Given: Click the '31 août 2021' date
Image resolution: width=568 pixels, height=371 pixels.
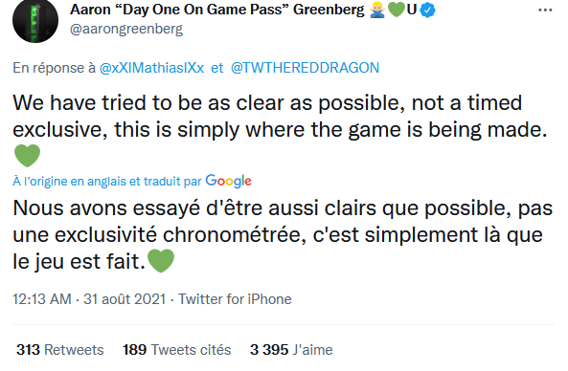Looking at the screenshot, I should [125, 299].
